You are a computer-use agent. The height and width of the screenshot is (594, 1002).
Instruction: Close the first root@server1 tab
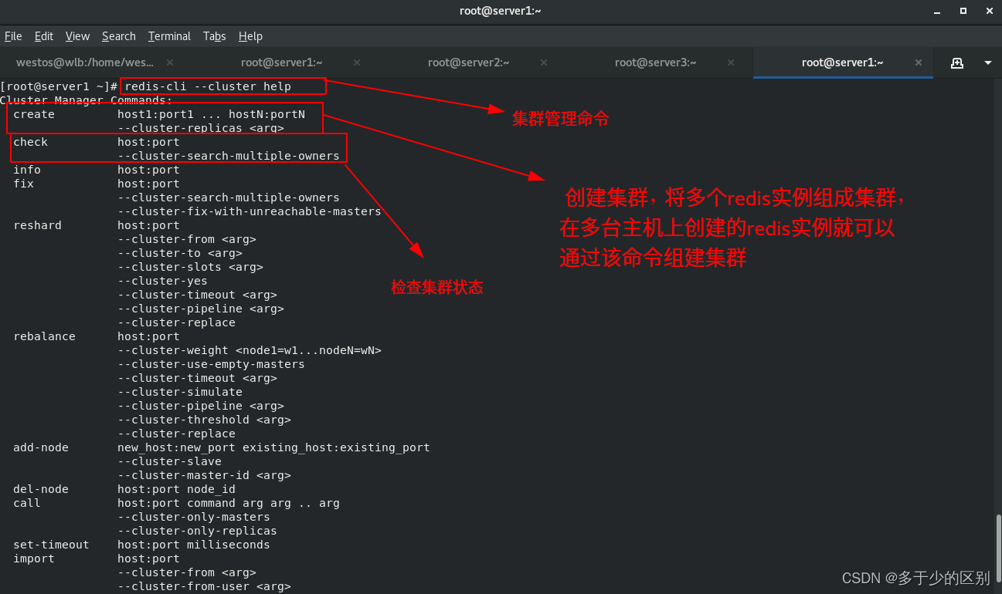pos(358,62)
